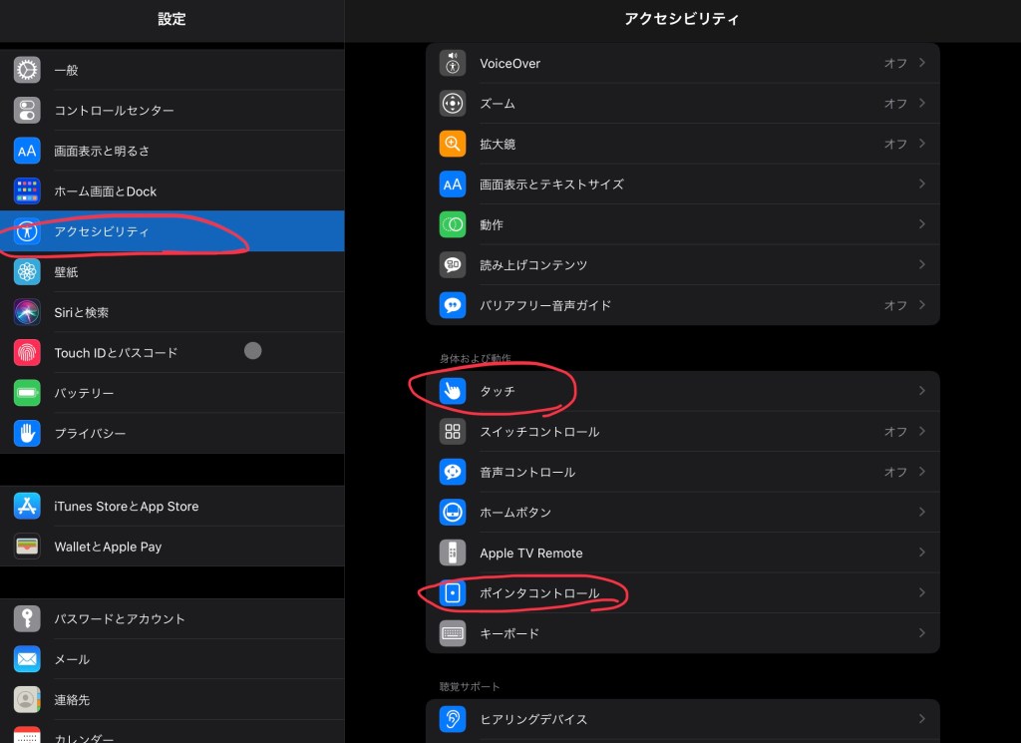Tap the 拡大鏡 magnifier icon
Screen dimensions: 1021x743
[453, 144]
